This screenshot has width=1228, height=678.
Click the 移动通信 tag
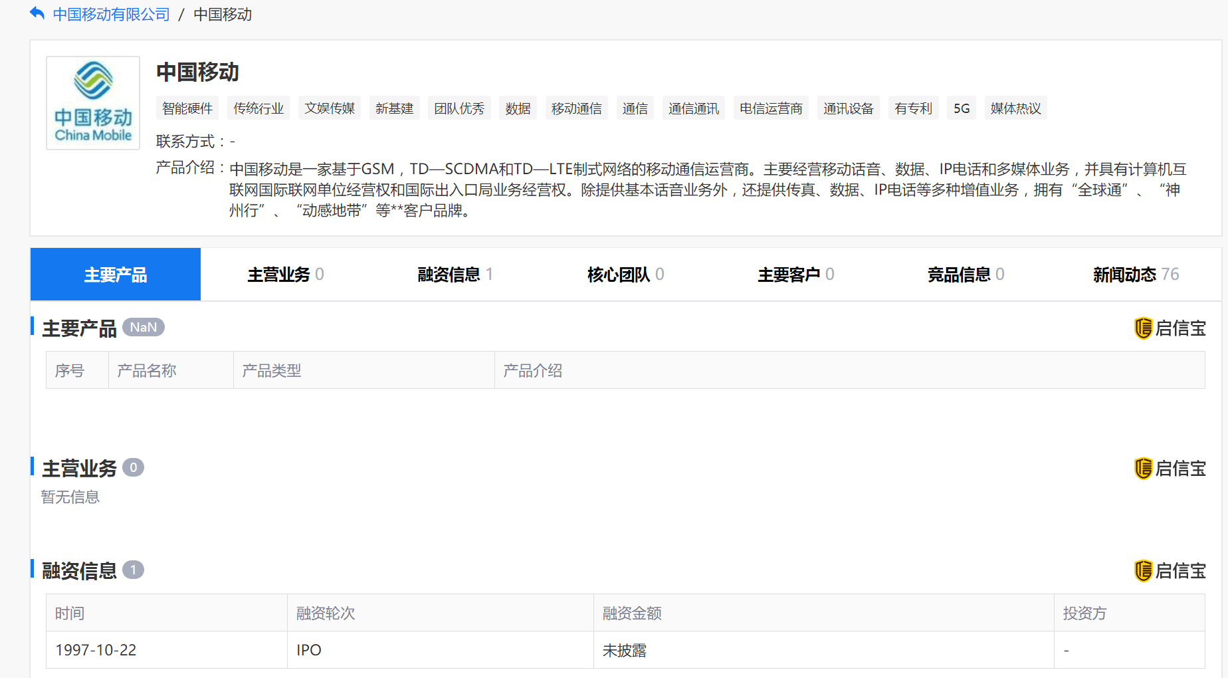[x=577, y=108]
